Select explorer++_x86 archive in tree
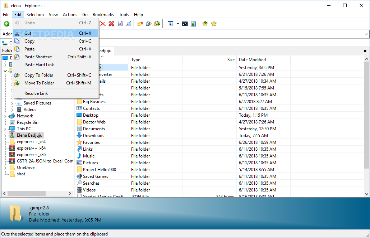Screen dimensions: 370x238 [x=31, y=155]
